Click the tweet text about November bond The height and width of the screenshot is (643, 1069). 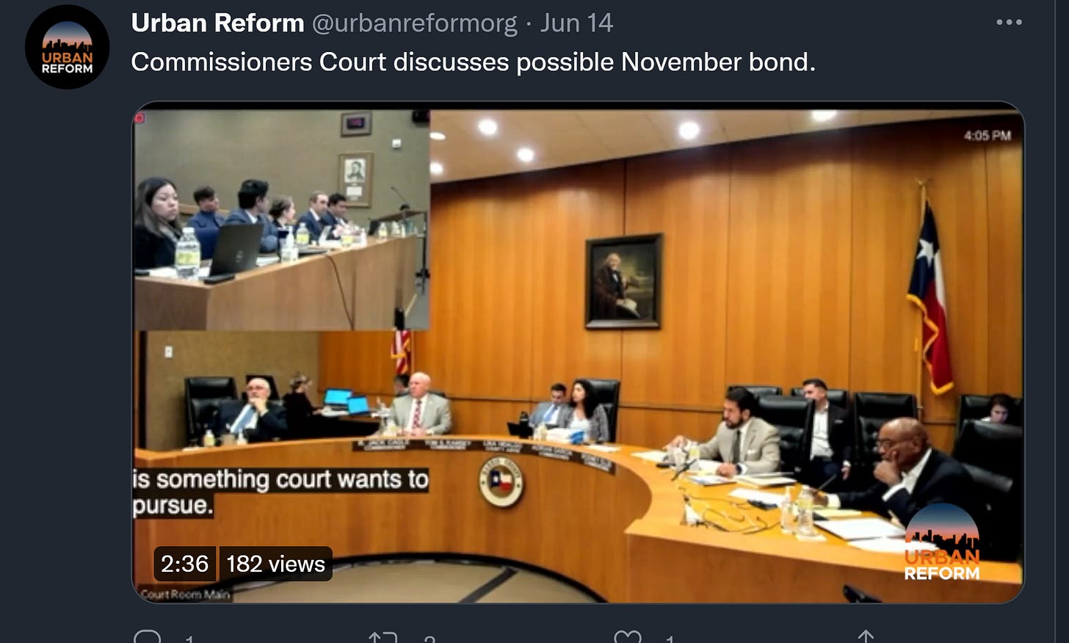click(473, 62)
